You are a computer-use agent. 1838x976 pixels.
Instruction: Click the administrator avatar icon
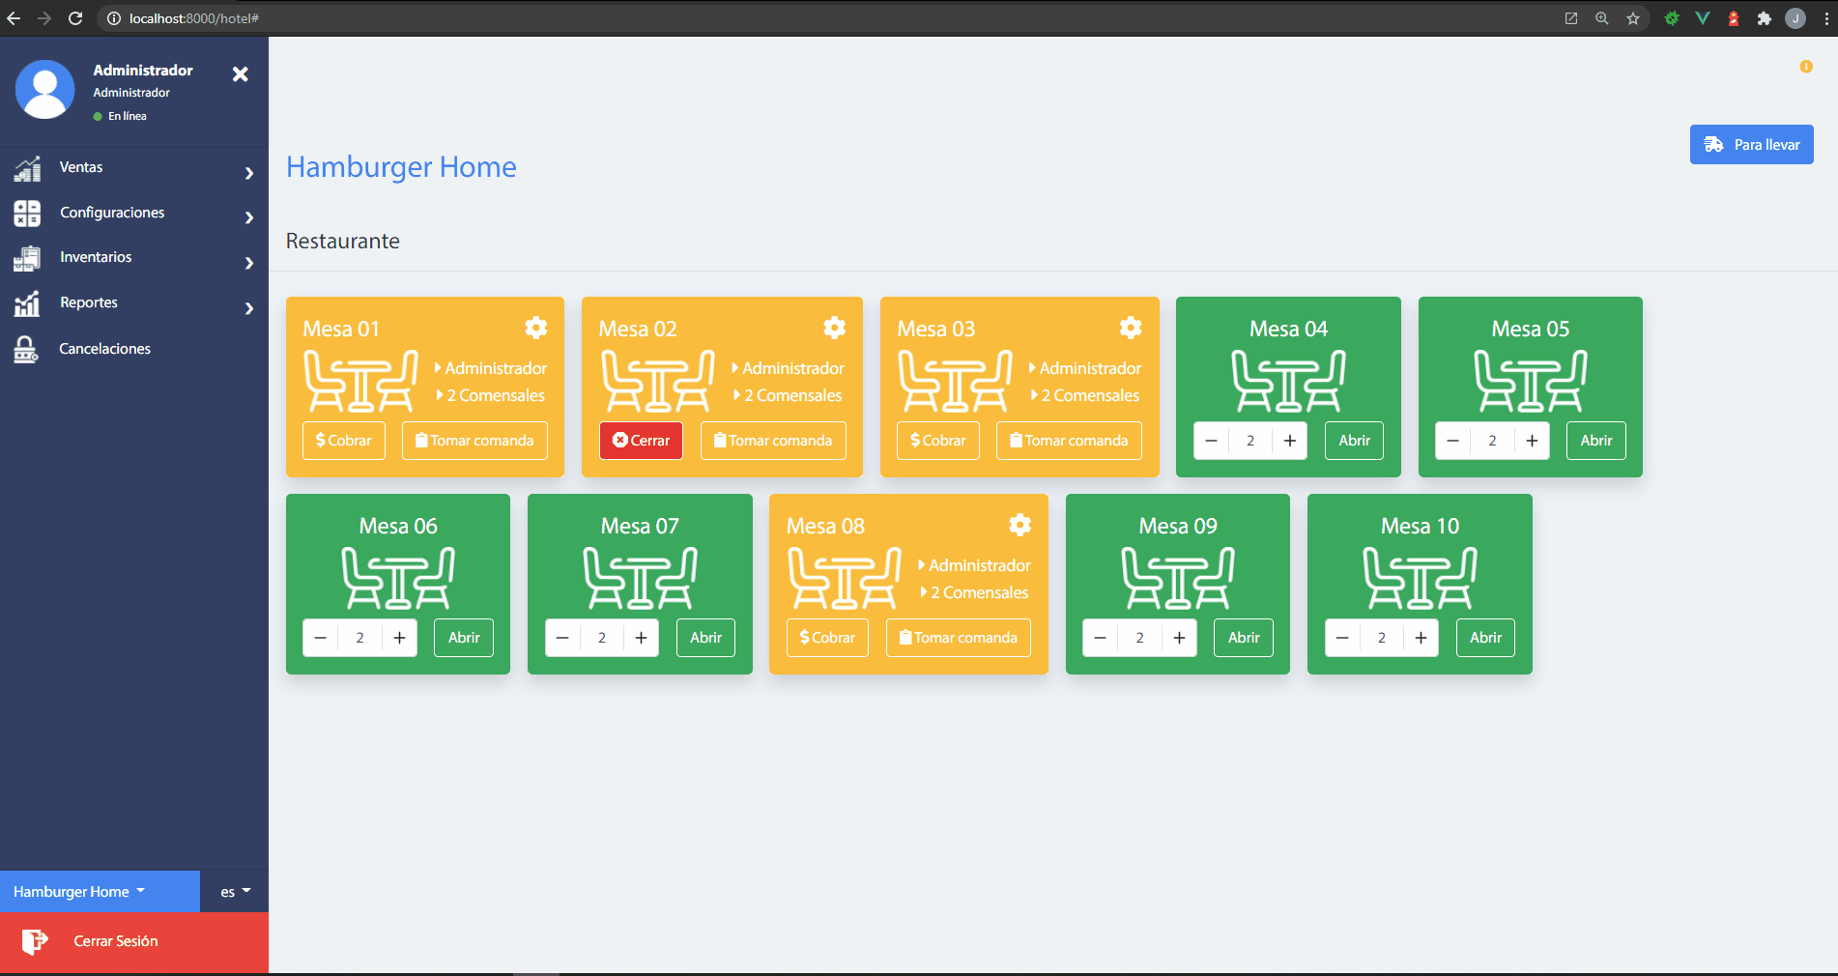45,90
